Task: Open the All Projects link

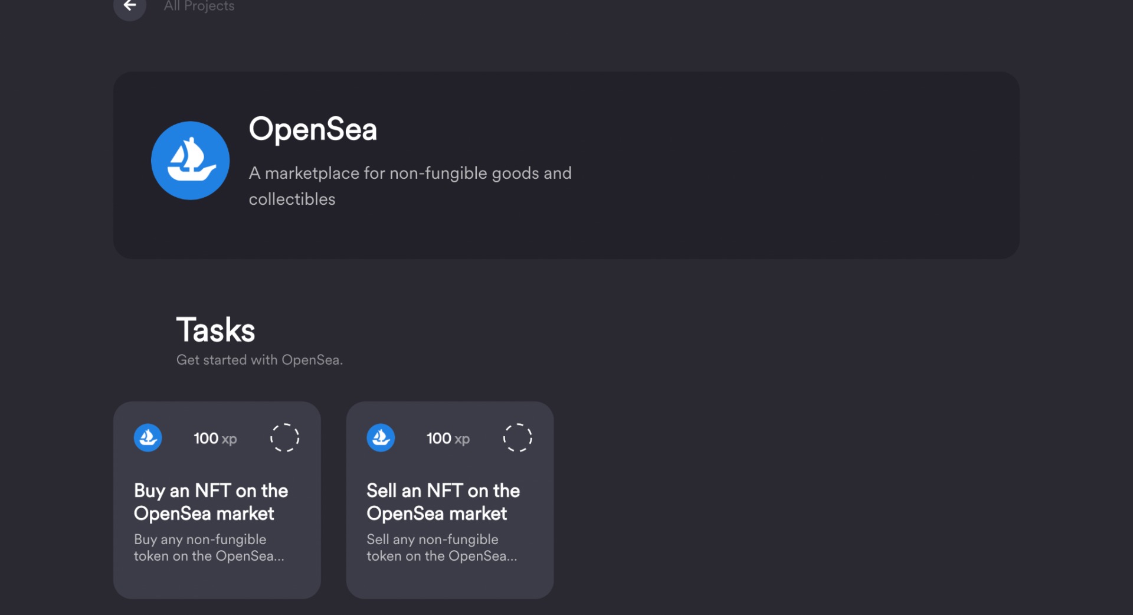Action: pos(199,6)
